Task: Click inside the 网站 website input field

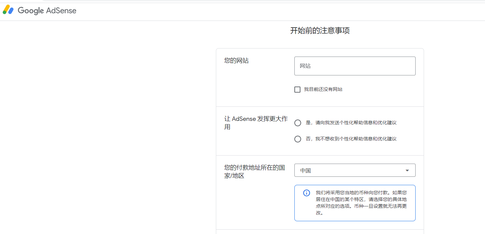Action: [x=355, y=66]
